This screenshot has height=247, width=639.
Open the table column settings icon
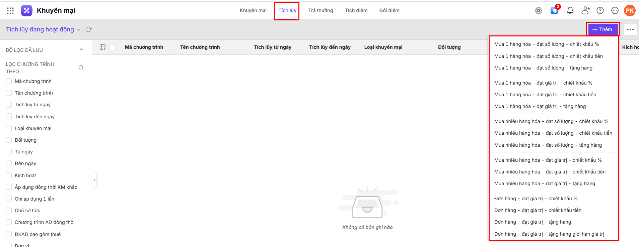point(103,47)
